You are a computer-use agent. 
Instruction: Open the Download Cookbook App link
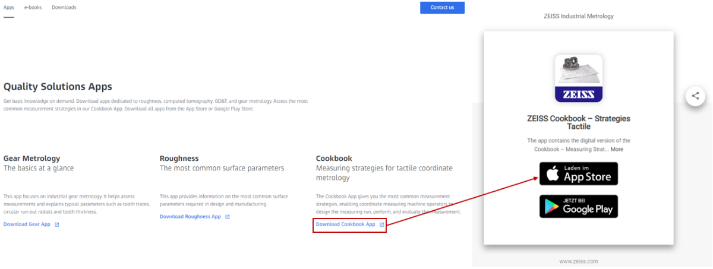point(346,224)
